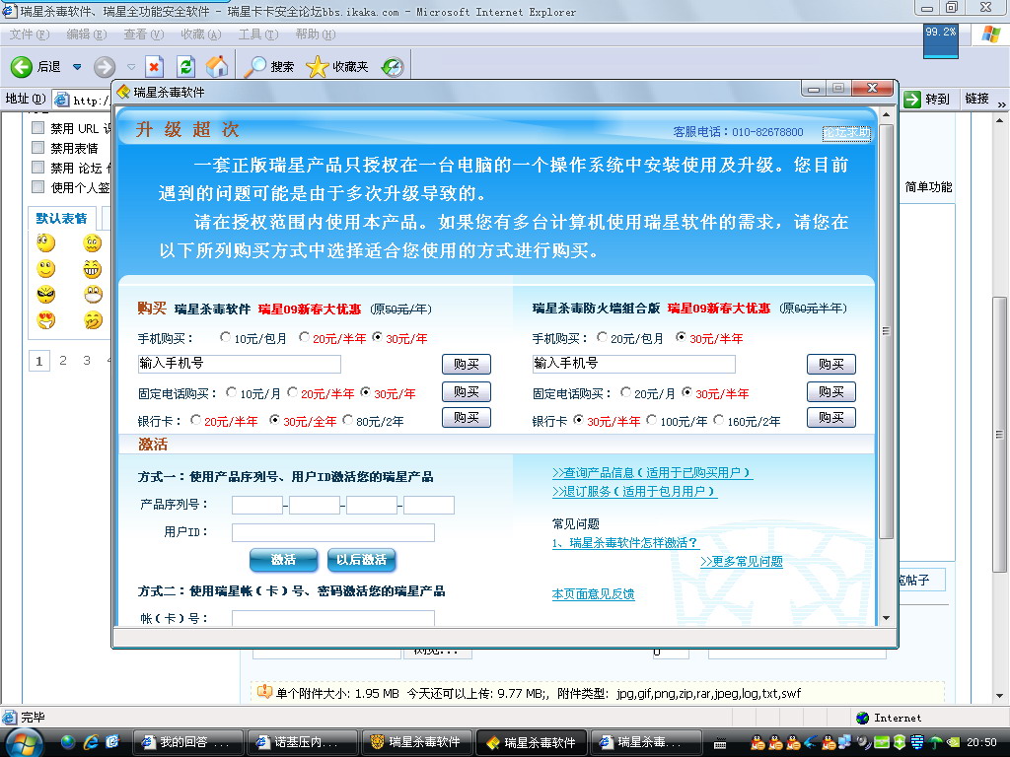Check the 禁用 论坛 checkbox

[x=38, y=168]
